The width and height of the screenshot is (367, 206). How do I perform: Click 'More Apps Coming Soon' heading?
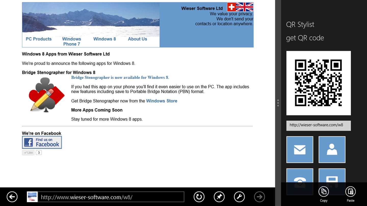pos(97,110)
